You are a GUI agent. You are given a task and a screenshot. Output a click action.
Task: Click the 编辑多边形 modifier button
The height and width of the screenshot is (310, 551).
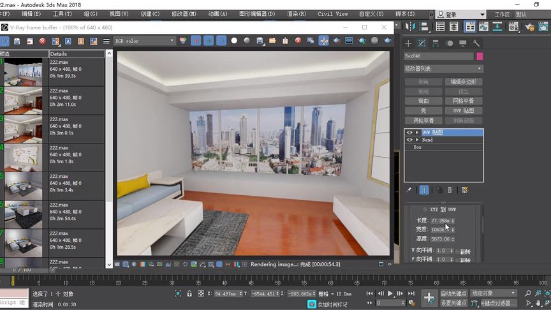[x=464, y=82]
